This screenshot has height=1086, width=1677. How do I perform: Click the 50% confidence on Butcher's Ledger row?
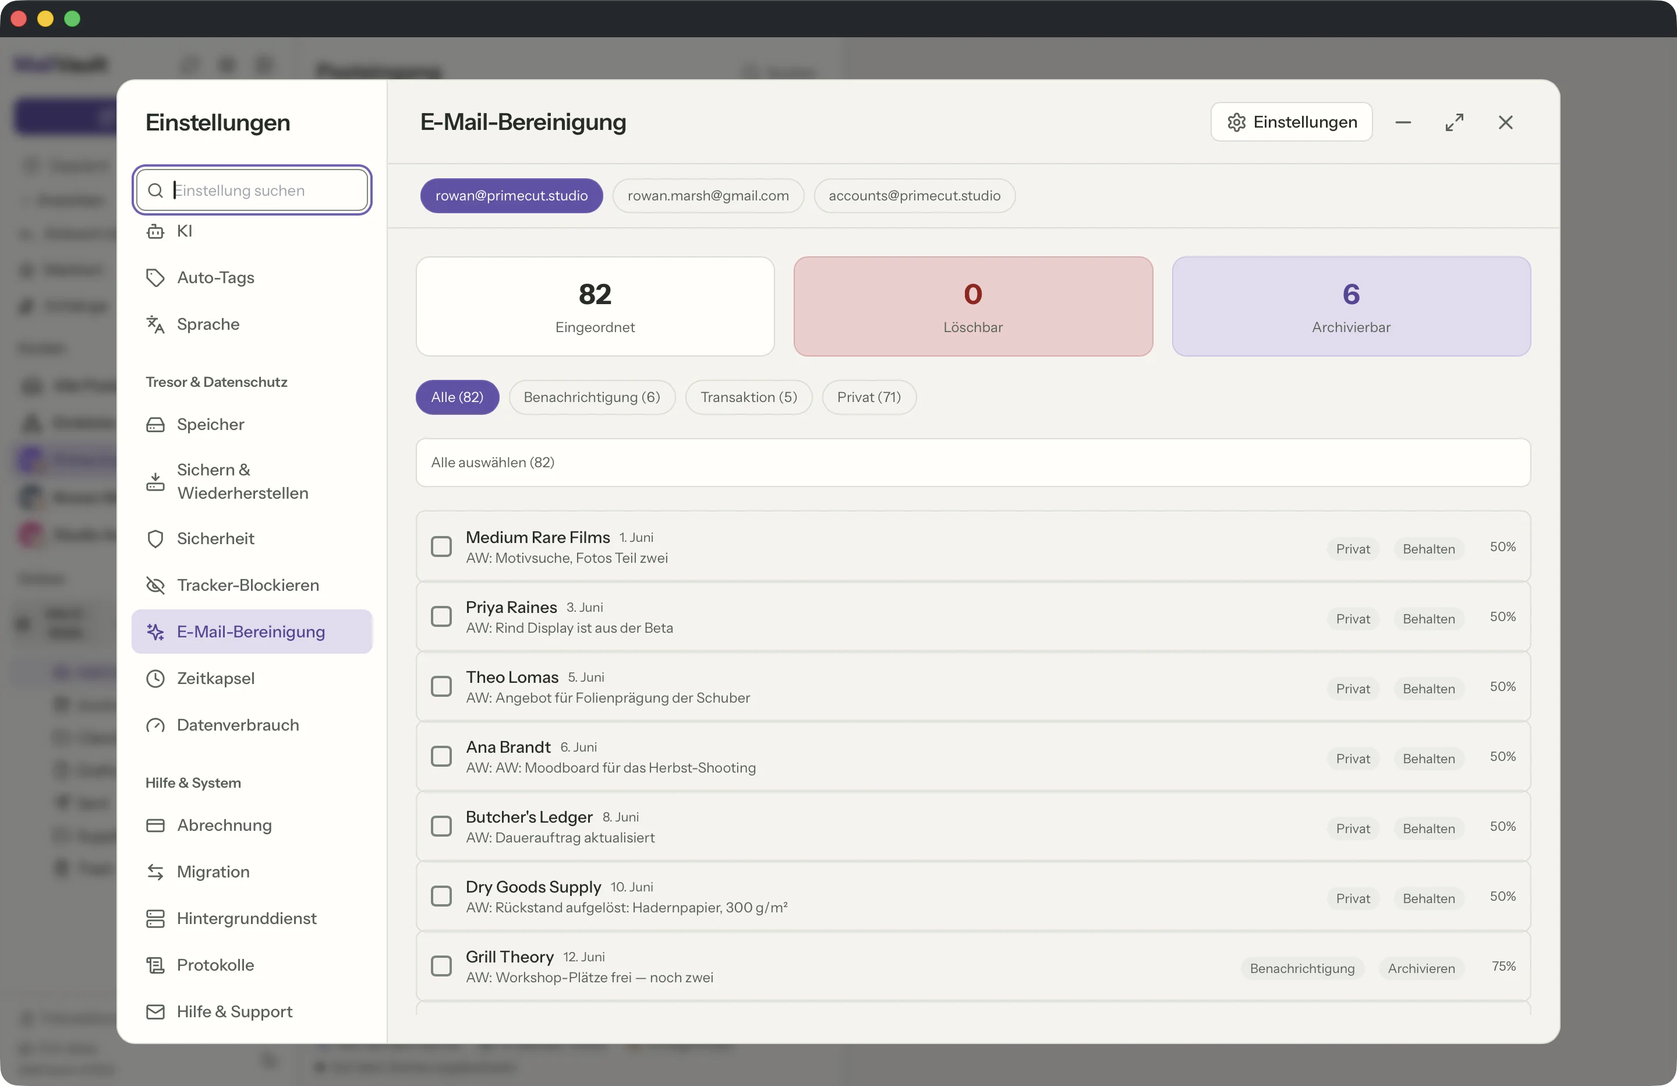1502,826
